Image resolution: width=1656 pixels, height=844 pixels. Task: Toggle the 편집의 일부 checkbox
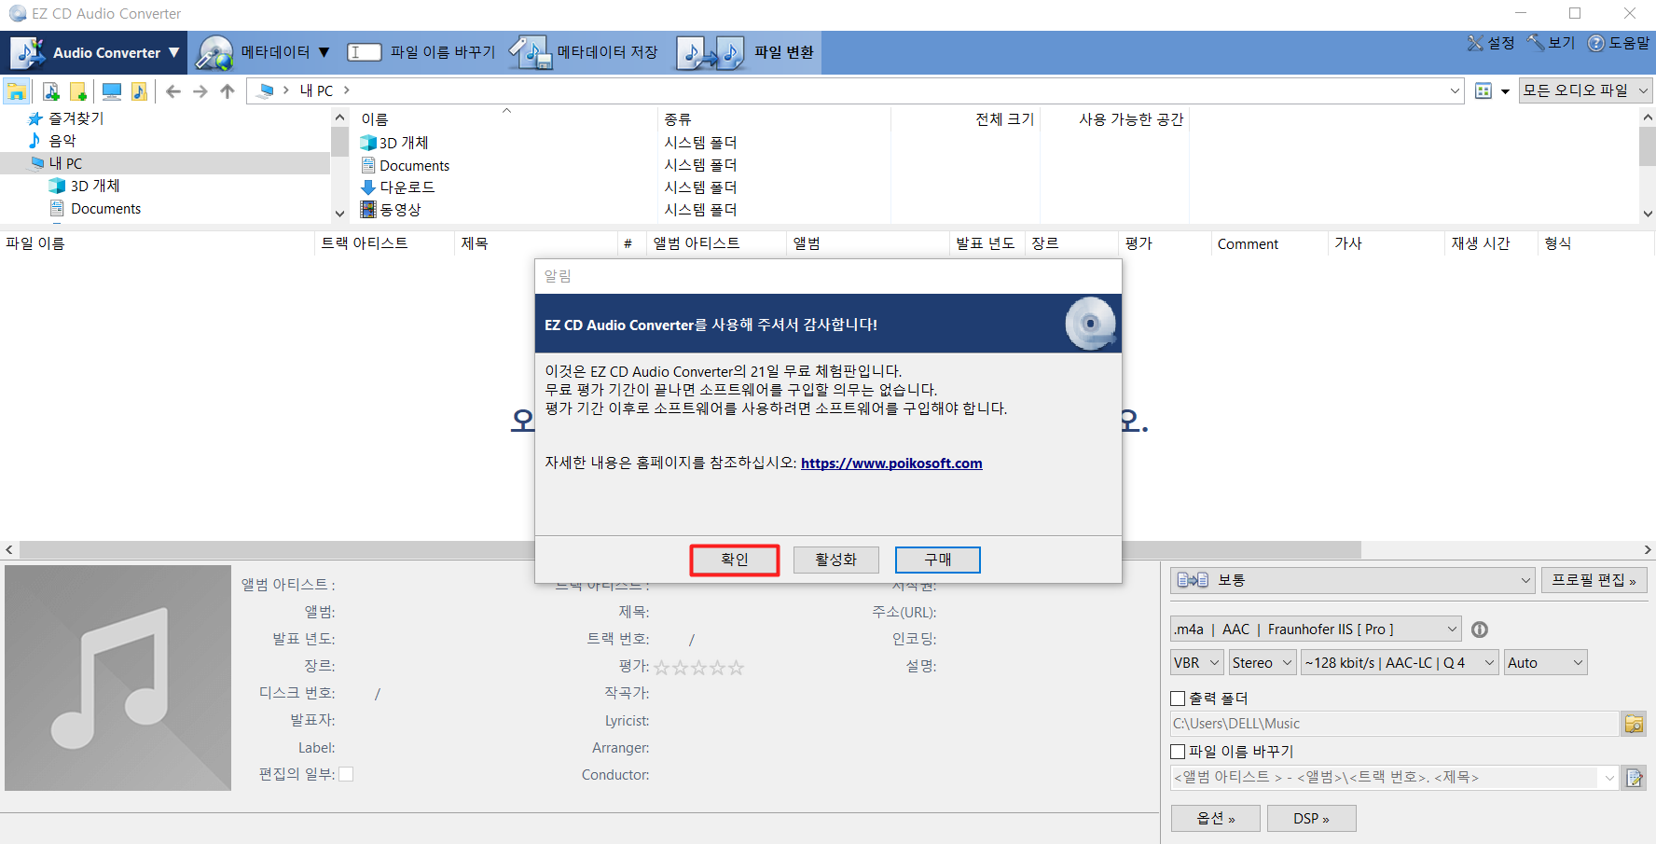[x=346, y=774]
